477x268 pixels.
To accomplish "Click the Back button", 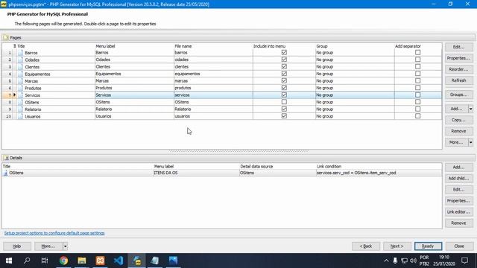I will click(366, 246).
